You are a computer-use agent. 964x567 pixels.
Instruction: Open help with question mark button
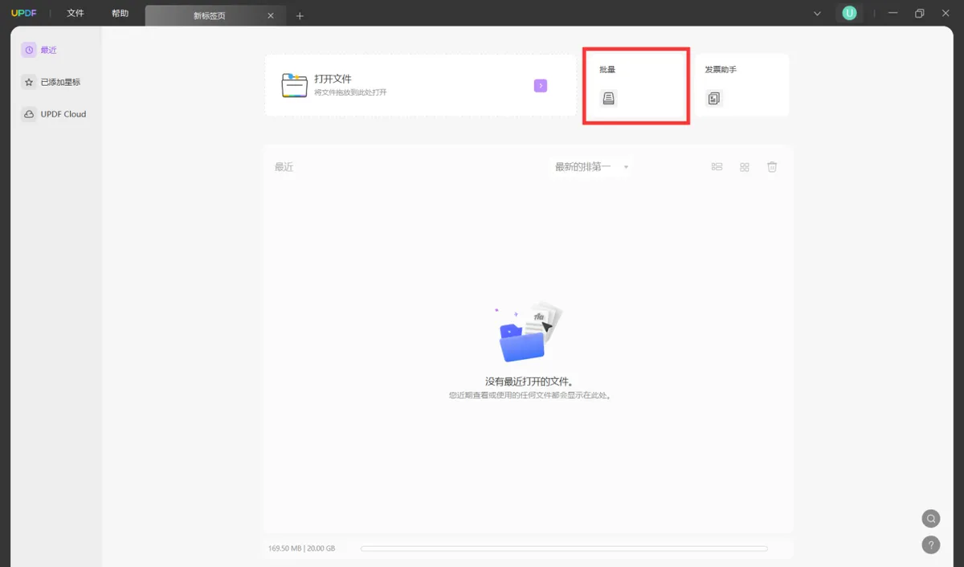(x=930, y=545)
